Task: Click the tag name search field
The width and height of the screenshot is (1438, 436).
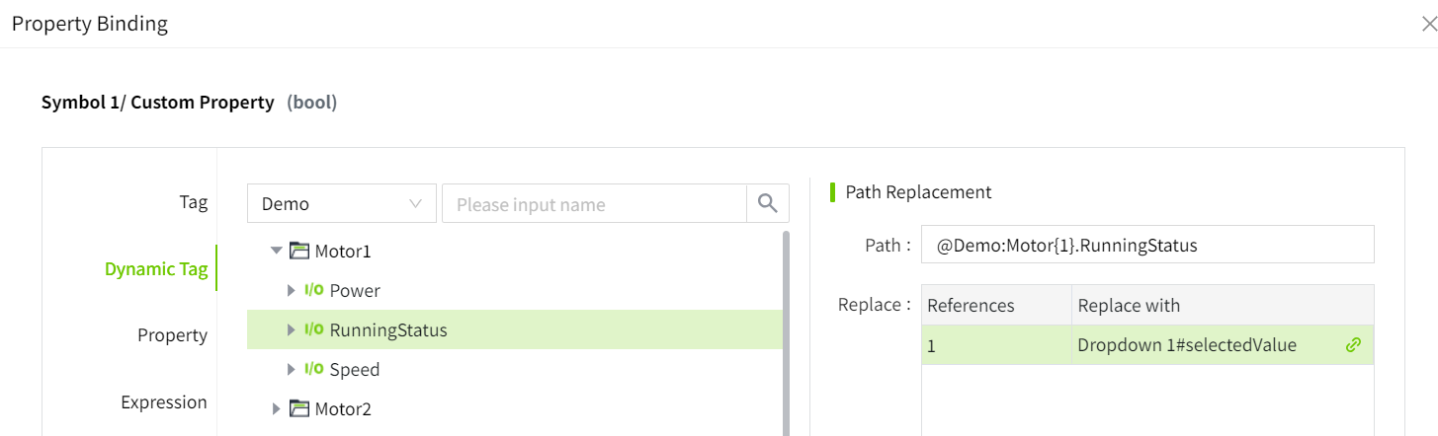Action: [x=593, y=204]
